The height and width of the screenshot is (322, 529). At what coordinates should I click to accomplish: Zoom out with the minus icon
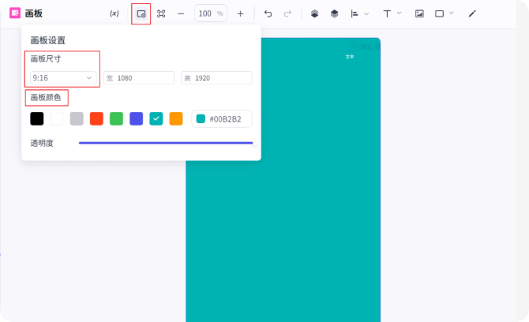coord(181,14)
